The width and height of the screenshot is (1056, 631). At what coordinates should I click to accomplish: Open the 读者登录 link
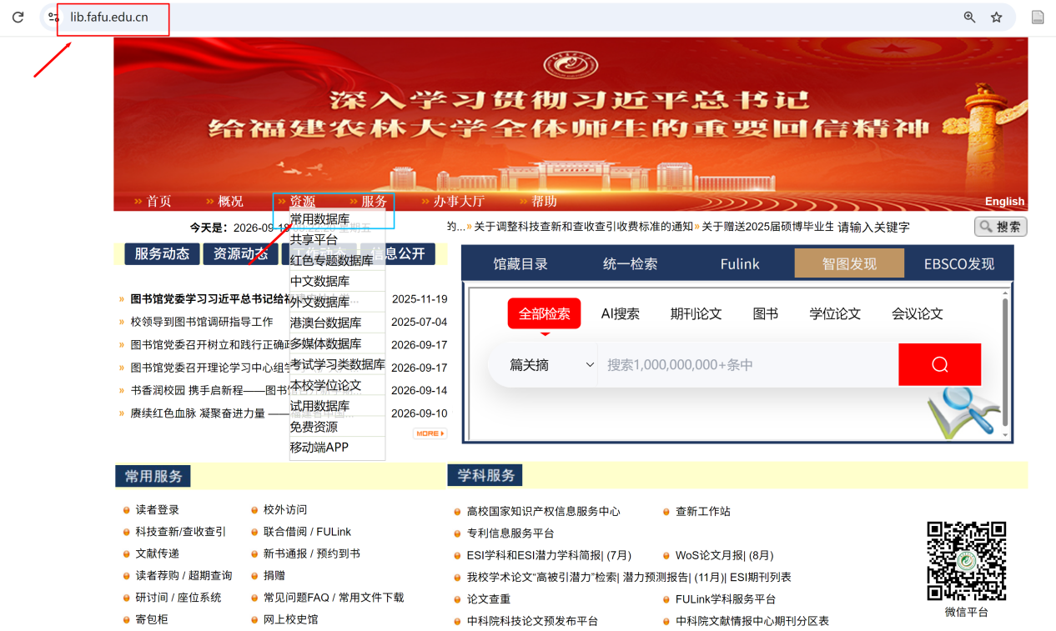pos(157,509)
